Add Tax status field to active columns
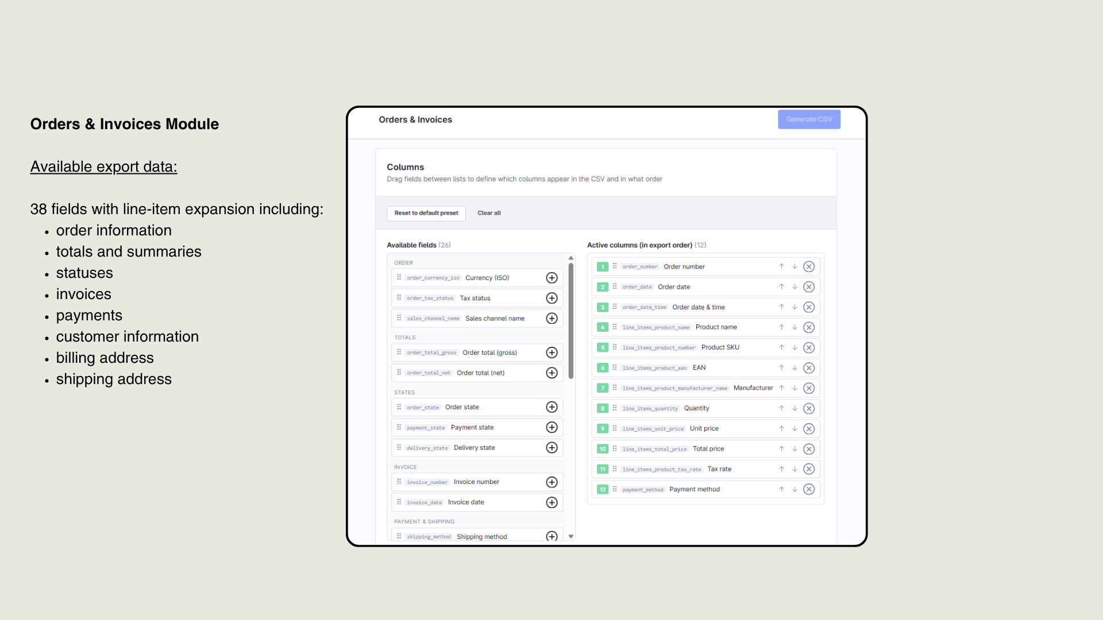The width and height of the screenshot is (1103, 620). click(551, 298)
